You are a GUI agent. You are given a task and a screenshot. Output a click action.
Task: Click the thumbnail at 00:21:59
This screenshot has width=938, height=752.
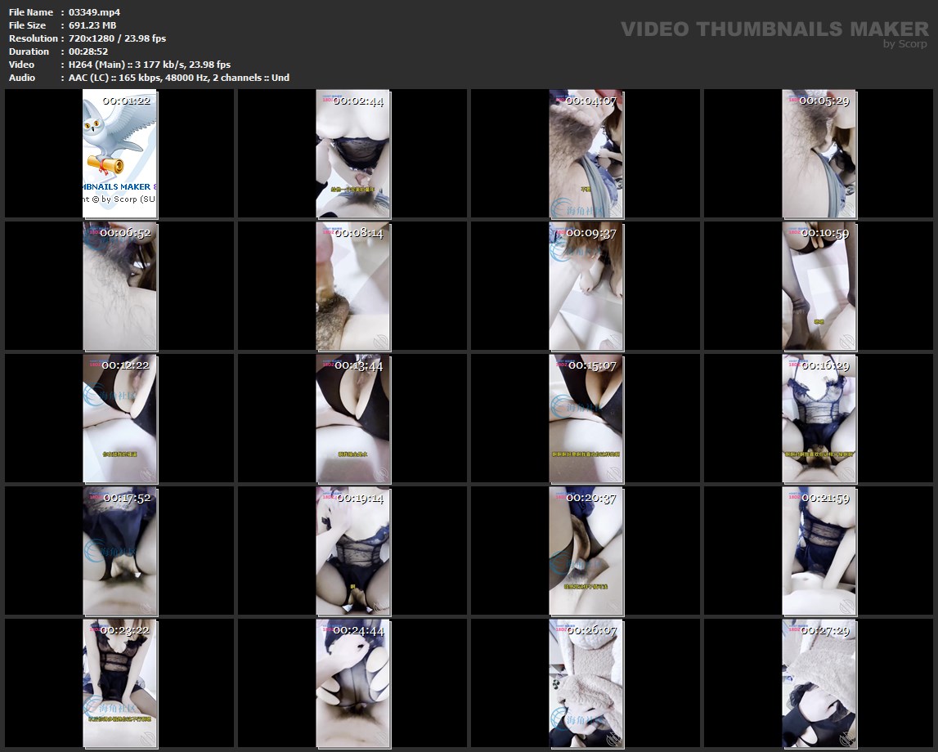click(x=819, y=551)
